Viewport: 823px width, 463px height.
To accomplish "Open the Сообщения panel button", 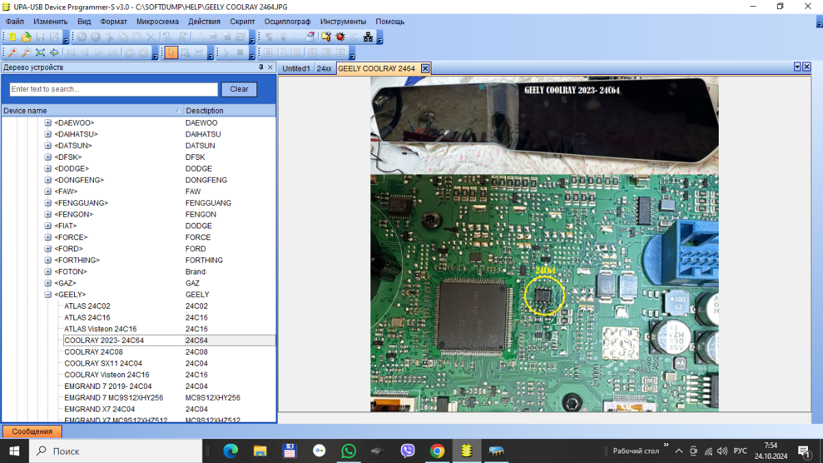I will point(32,431).
